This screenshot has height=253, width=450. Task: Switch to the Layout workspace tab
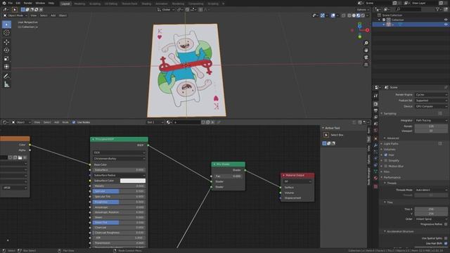(x=65, y=4)
